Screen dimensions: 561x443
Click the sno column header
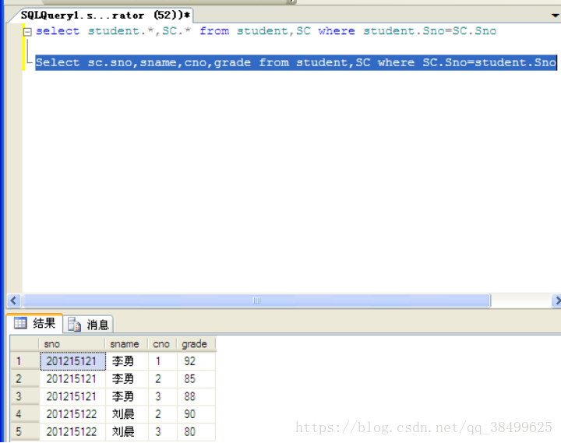tap(72, 344)
